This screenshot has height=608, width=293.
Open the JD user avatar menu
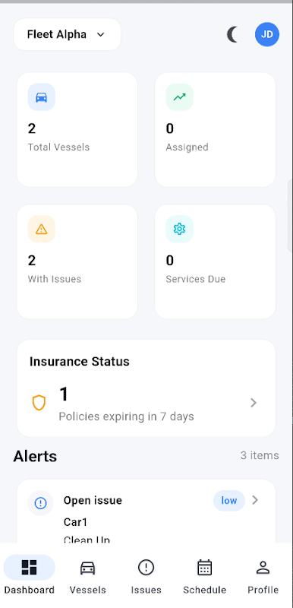[267, 34]
